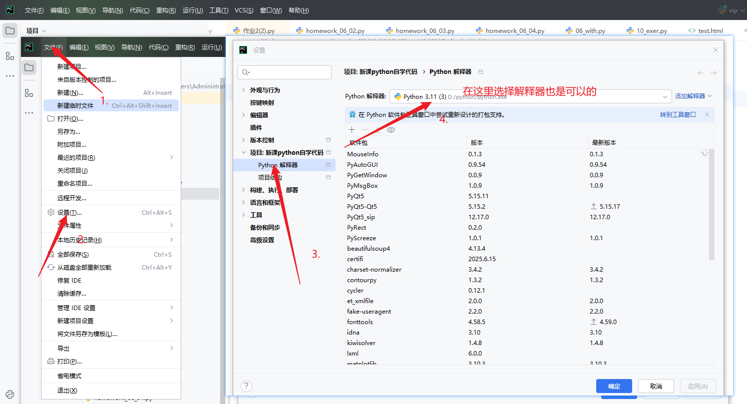Choose 全部保存(S) menu entry
Image resolution: width=747 pixels, height=404 pixels.
(110, 254)
